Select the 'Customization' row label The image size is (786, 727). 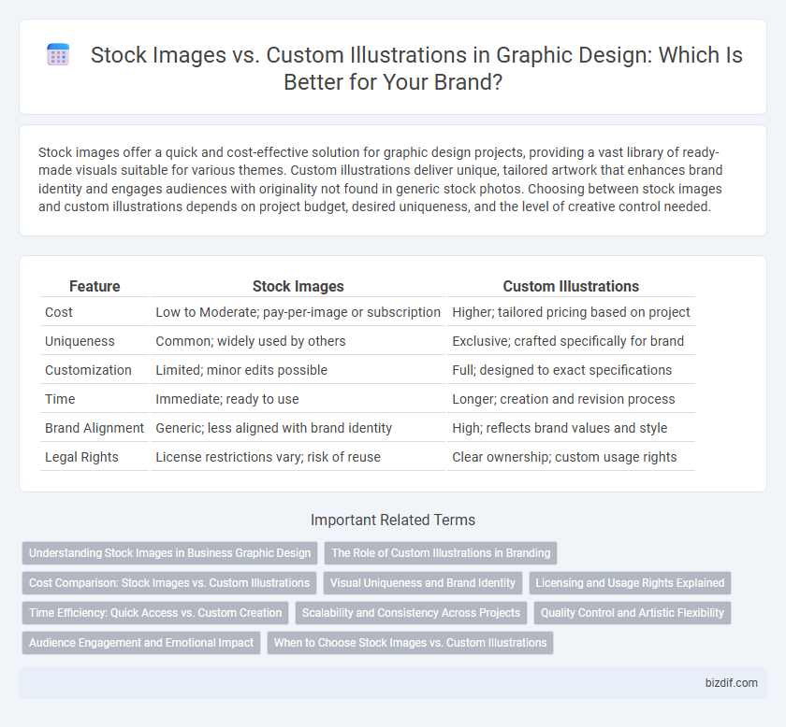pyautogui.click(x=88, y=370)
